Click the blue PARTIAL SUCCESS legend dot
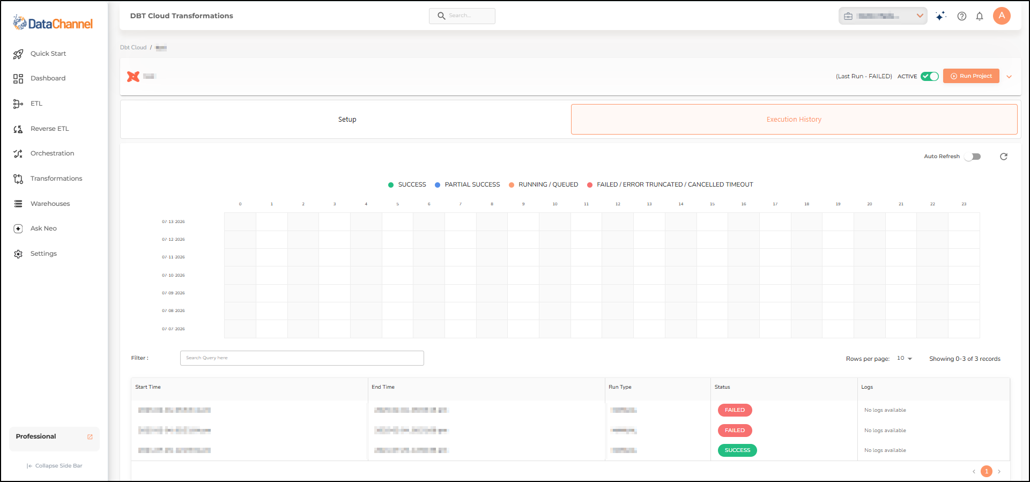The image size is (1030, 482). [x=438, y=185]
